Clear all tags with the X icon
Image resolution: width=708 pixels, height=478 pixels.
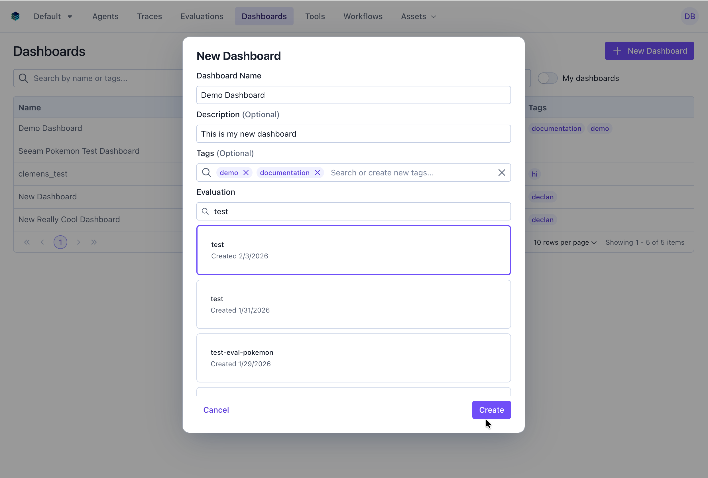click(502, 173)
